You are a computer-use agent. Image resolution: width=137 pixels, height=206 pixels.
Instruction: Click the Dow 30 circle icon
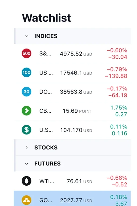point(26,91)
